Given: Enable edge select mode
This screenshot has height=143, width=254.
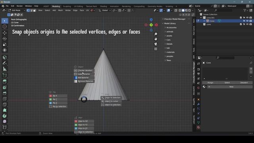Looking at the screenshot, I should coord(31,10).
